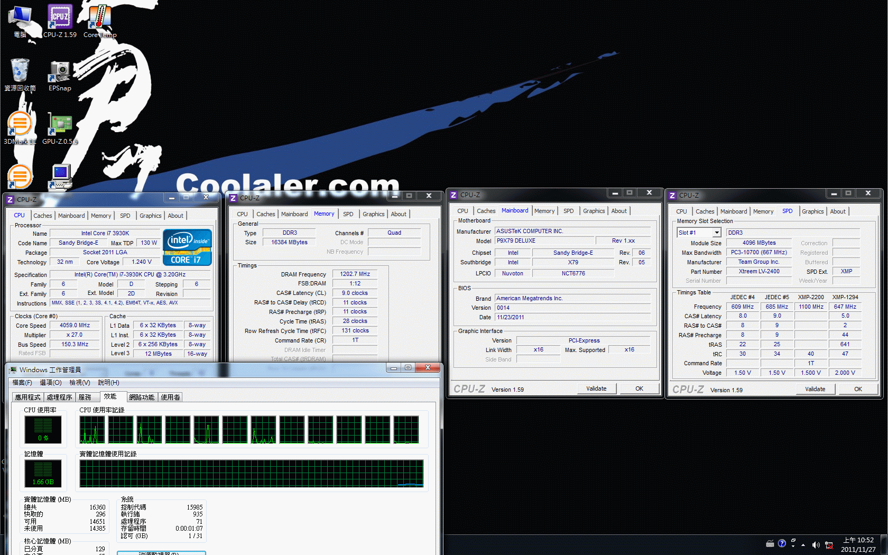Image resolution: width=888 pixels, height=555 pixels.
Task: Open the keyboard input method tray icon
Action: click(x=770, y=544)
